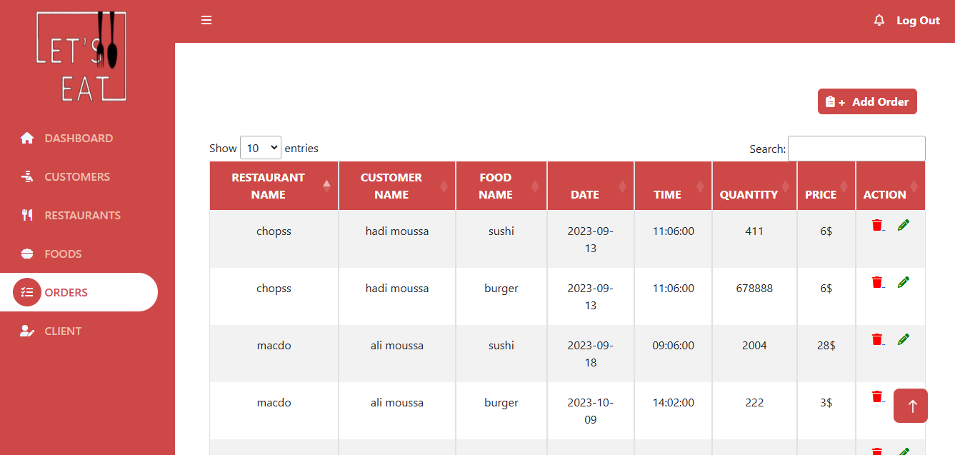Navigate to Restaurants page
Image resolution: width=955 pixels, height=455 pixels.
tap(82, 215)
